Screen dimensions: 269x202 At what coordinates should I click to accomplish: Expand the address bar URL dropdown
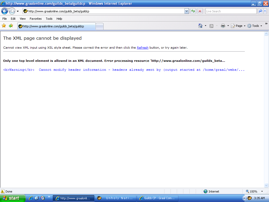coord(187,11)
